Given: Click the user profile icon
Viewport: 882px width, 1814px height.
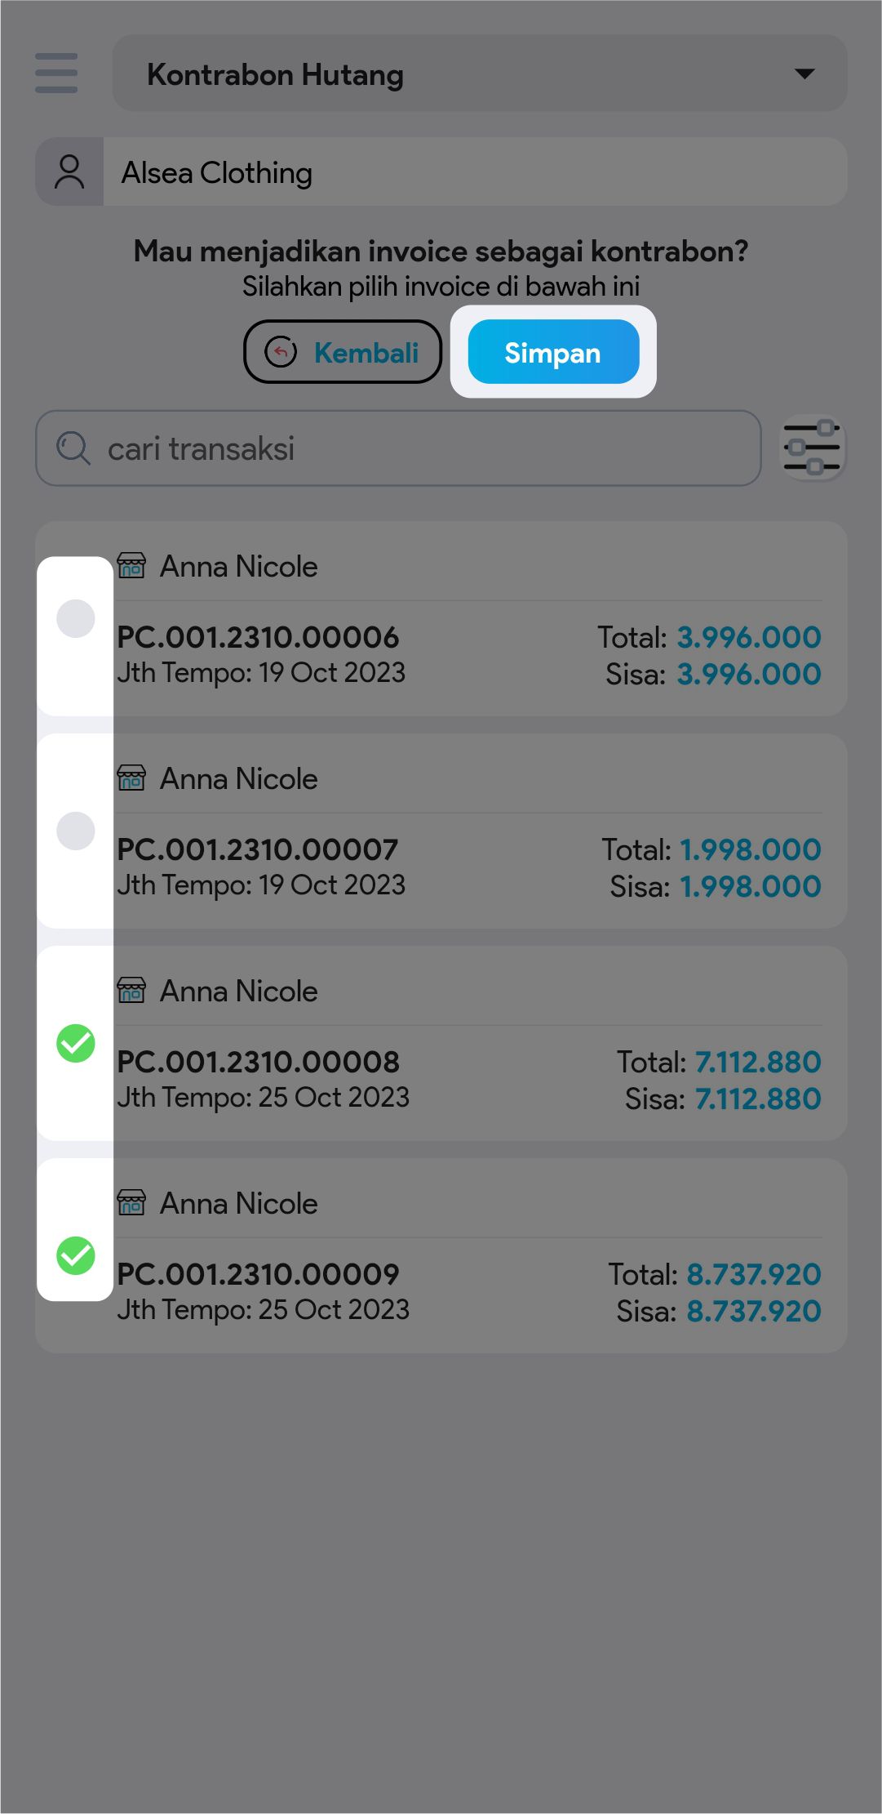Looking at the screenshot, I should (69, 172).
